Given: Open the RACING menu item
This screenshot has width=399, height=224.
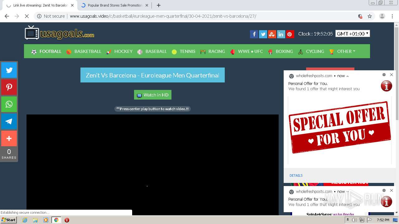Looking at the screenshot, I should coord(213,51).
